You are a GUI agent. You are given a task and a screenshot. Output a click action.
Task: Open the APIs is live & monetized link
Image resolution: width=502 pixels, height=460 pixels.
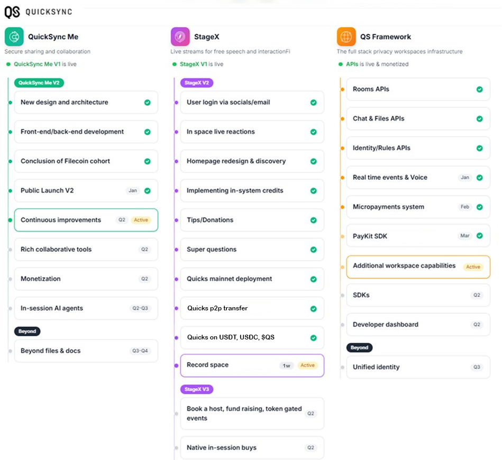(377, 64)
